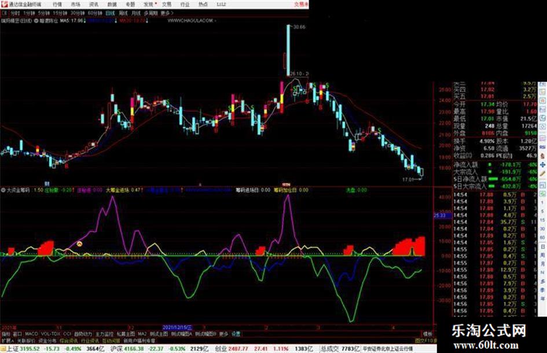Select the 15 minute shortcut in right toolbar
Screen dimensions: 547x353
(x=542, y=220)
